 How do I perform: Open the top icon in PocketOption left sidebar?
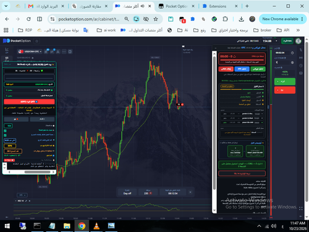(x=7, y=49)
